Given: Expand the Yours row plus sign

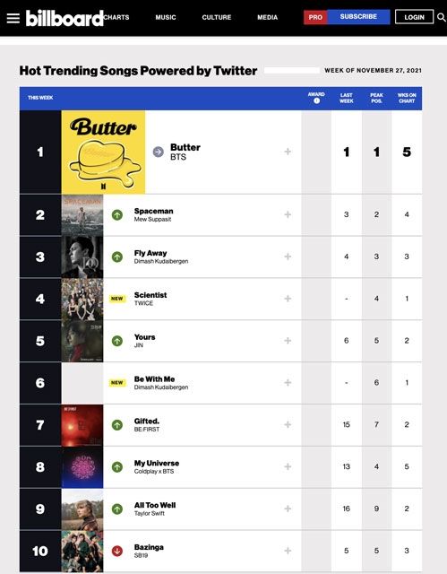Looking at the screenshot, I should [288, 341].
